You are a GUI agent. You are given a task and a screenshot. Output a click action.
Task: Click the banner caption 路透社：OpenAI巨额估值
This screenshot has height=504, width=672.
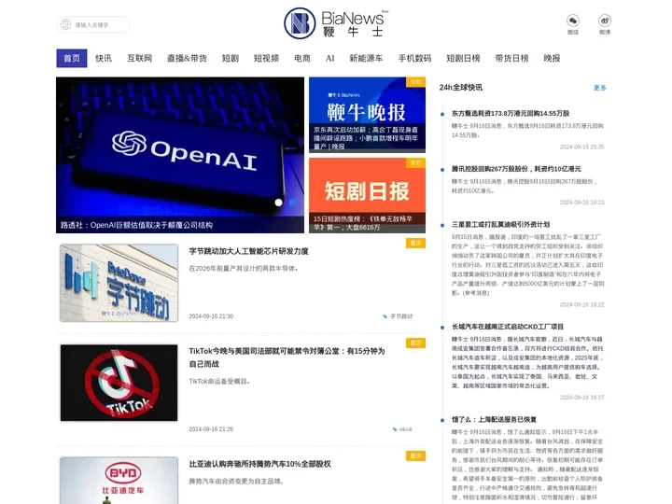click(136, 226)
